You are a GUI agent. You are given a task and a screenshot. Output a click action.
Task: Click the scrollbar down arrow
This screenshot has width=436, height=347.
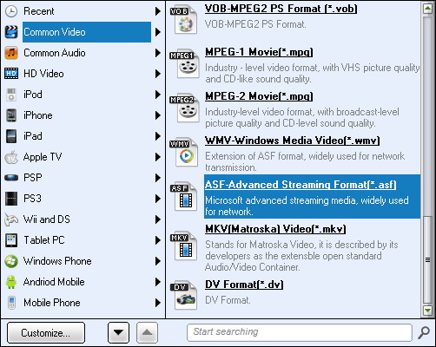click(427, 311)
